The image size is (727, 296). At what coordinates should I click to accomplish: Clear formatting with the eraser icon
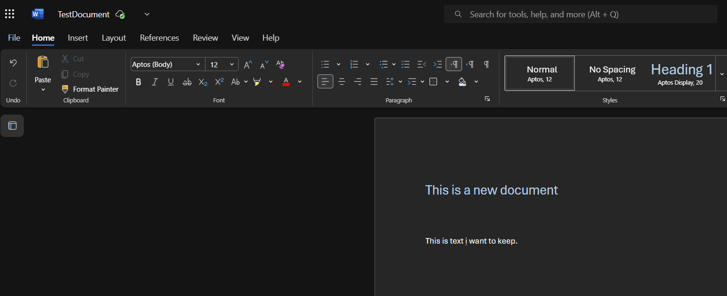point(280,65)
